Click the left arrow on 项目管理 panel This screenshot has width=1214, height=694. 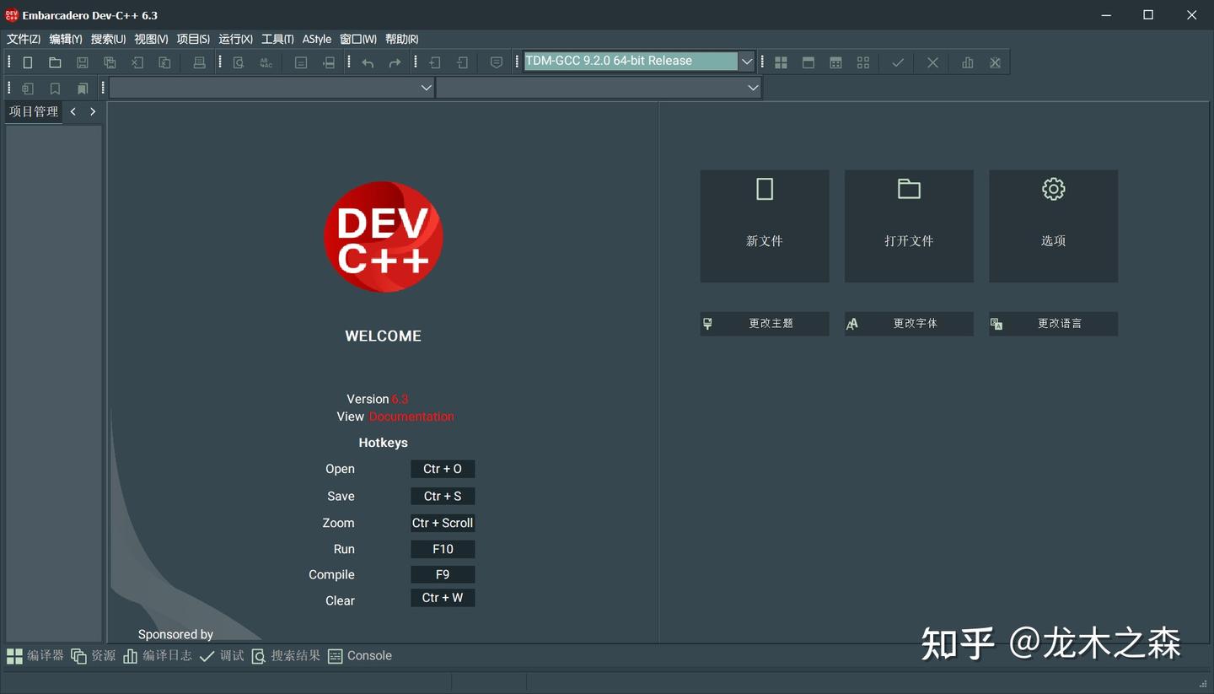pos(73,110)
